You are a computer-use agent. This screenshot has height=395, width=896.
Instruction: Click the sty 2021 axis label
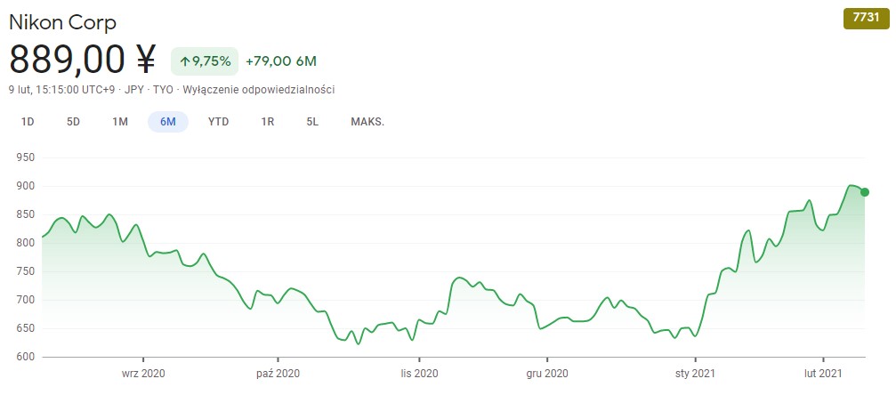tap(695, 373)
